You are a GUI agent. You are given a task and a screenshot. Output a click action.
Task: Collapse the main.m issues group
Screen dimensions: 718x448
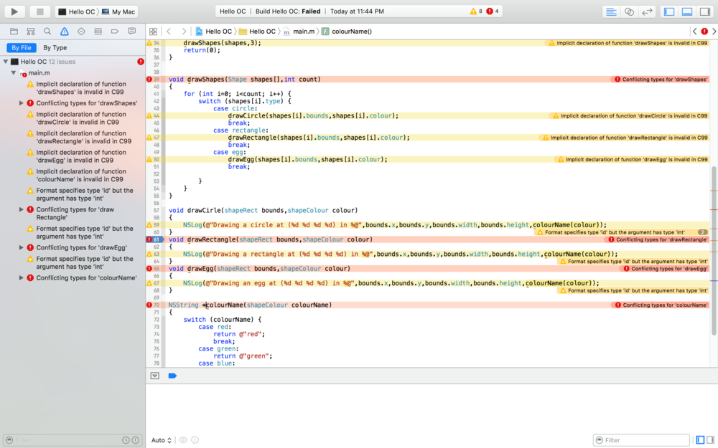point(14,73)
